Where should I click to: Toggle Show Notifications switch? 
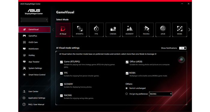(183, 48)
